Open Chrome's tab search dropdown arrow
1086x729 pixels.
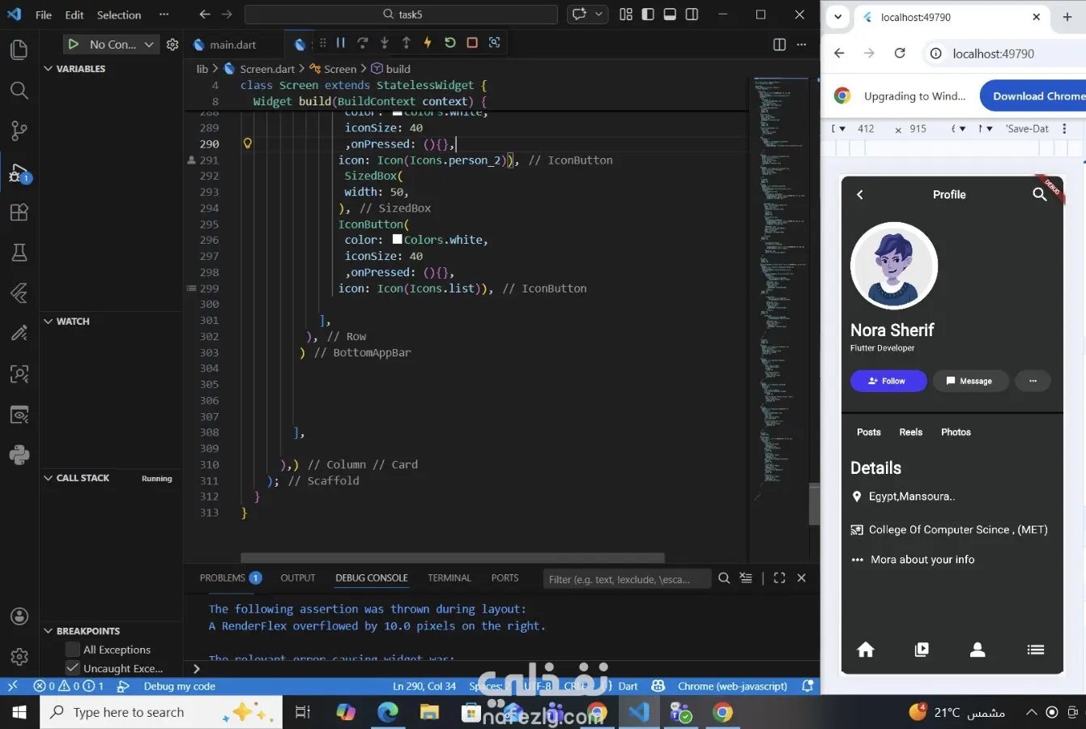pos(838,17)
